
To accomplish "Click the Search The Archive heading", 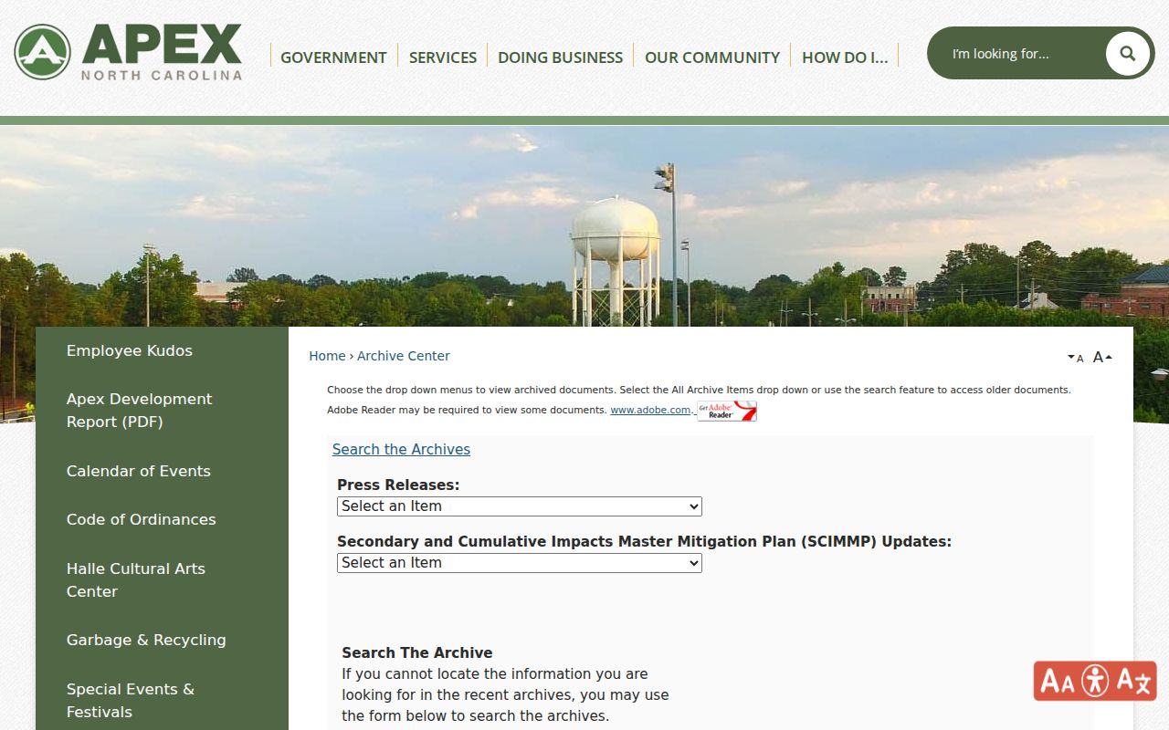I will coord(417,652).
